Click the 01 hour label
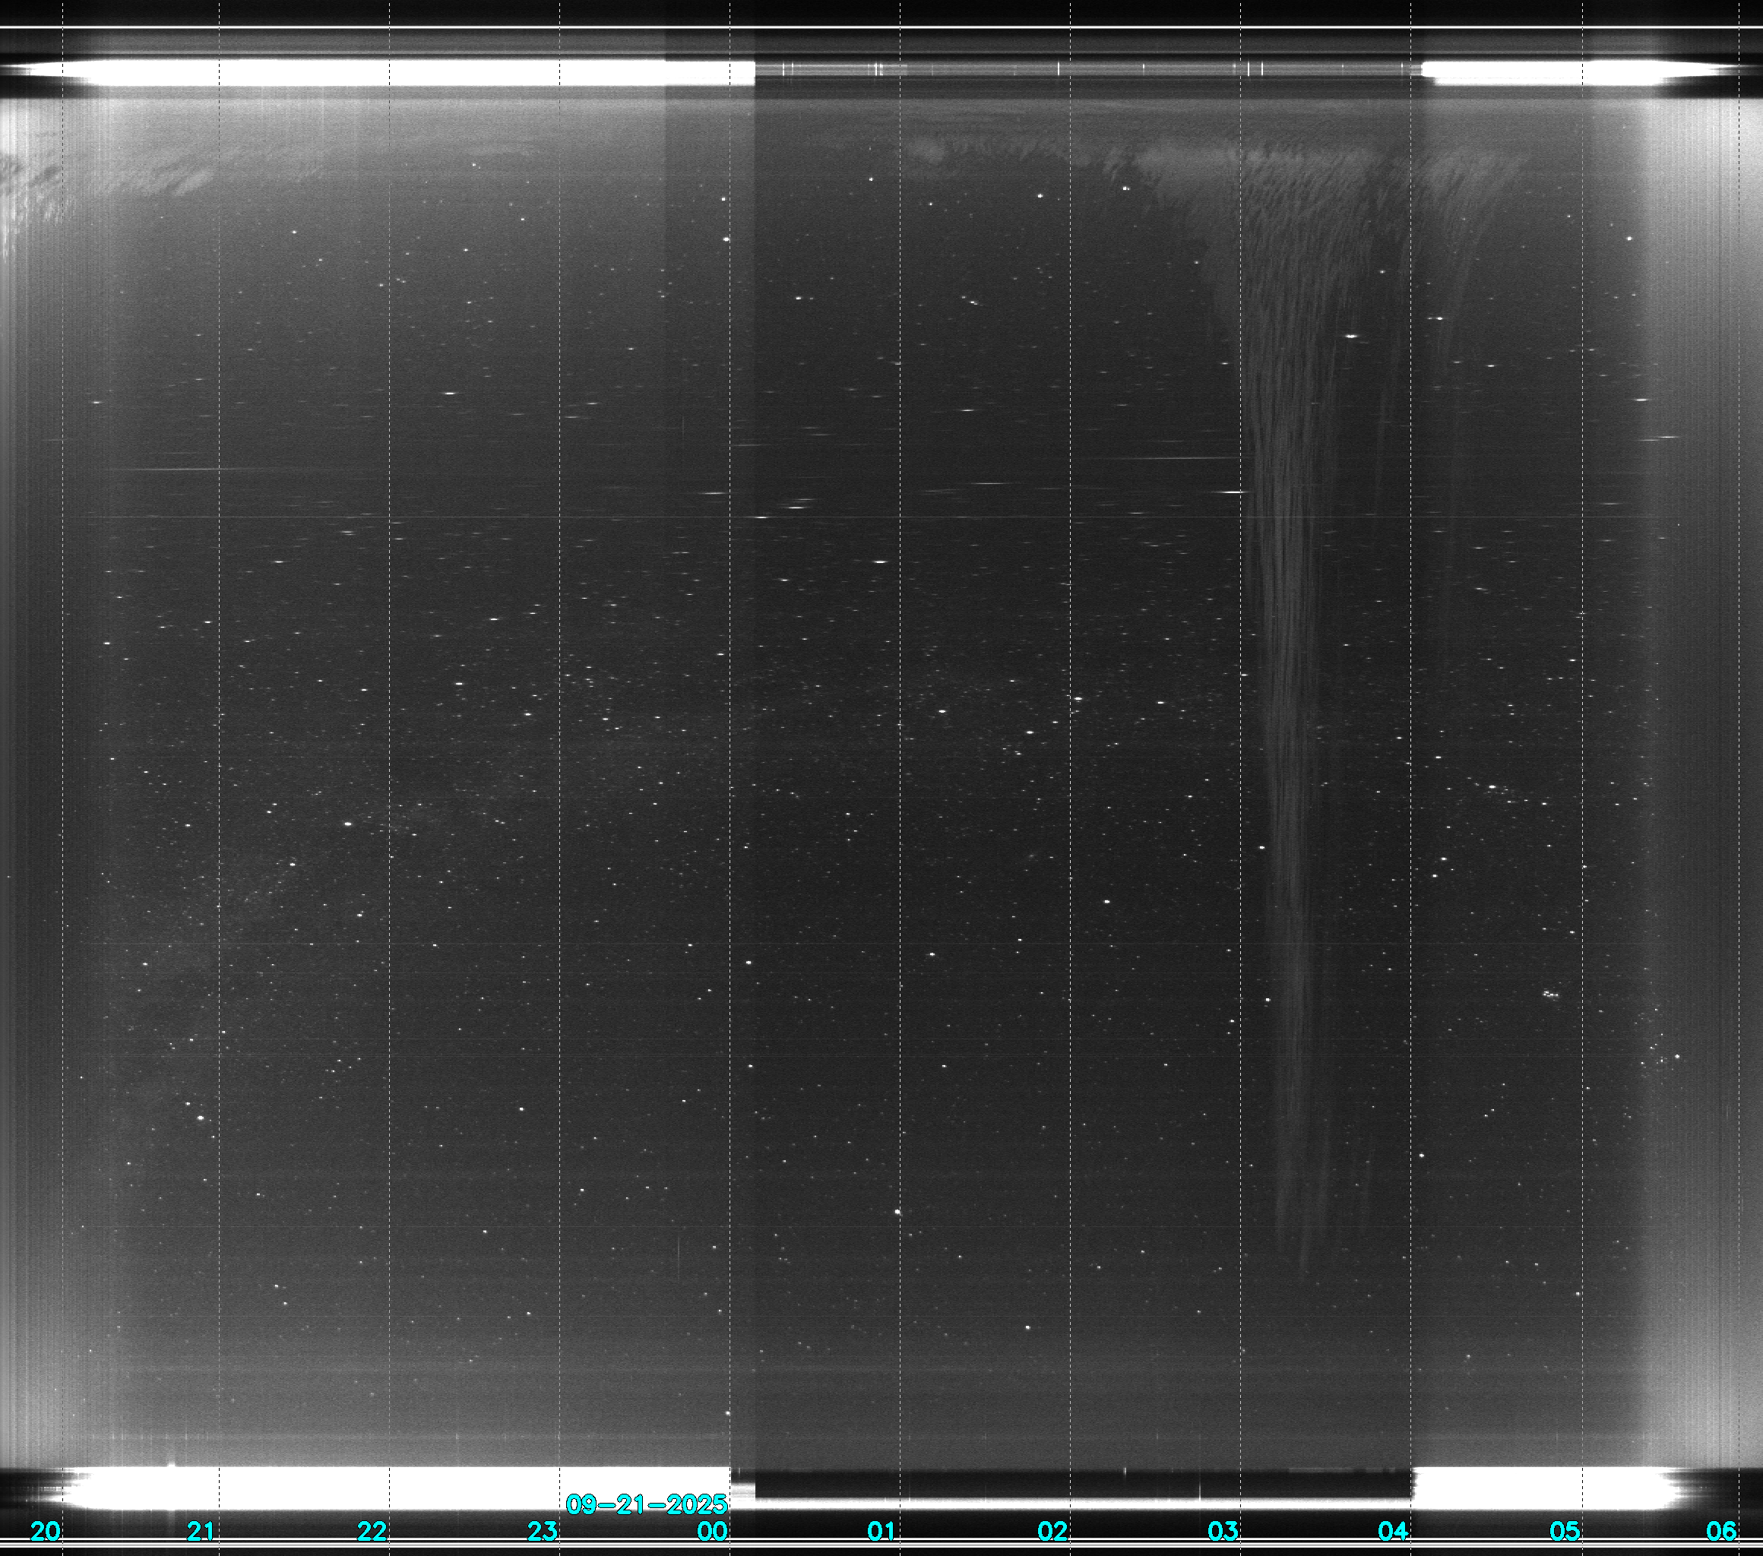This screenshot has width=1763, height=1556. pos(881,1531)
